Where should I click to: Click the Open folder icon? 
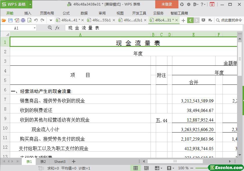click(x=4, y=20)
